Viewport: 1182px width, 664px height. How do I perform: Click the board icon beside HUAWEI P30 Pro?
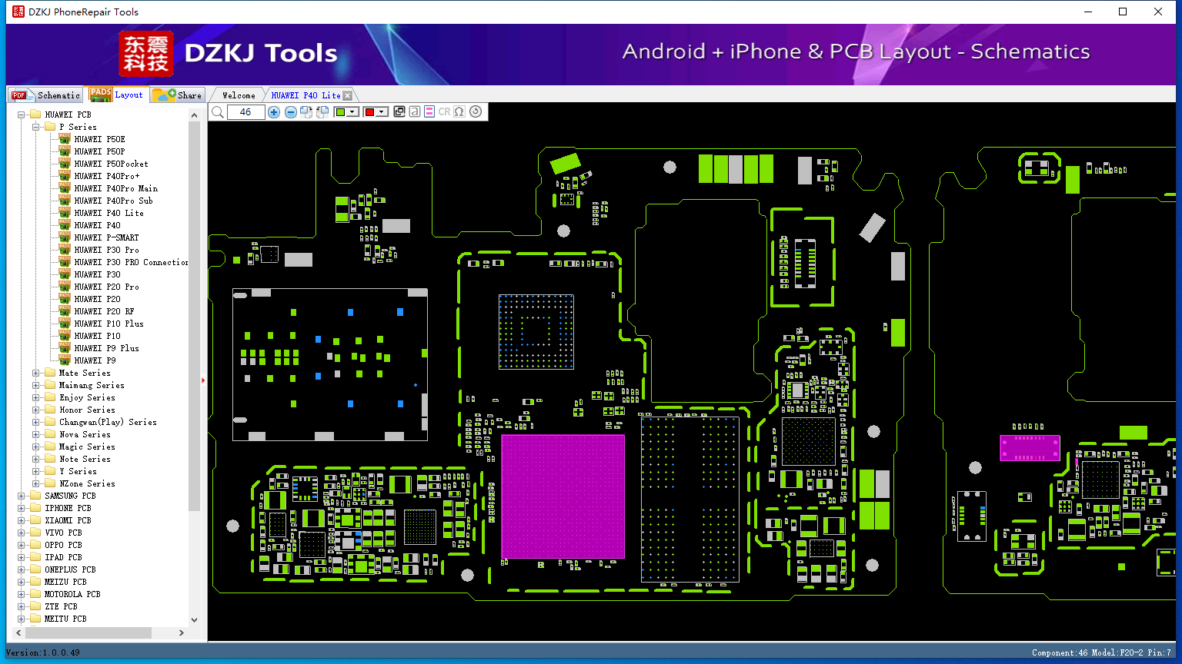pyautogui.click(x=65, y=250)
